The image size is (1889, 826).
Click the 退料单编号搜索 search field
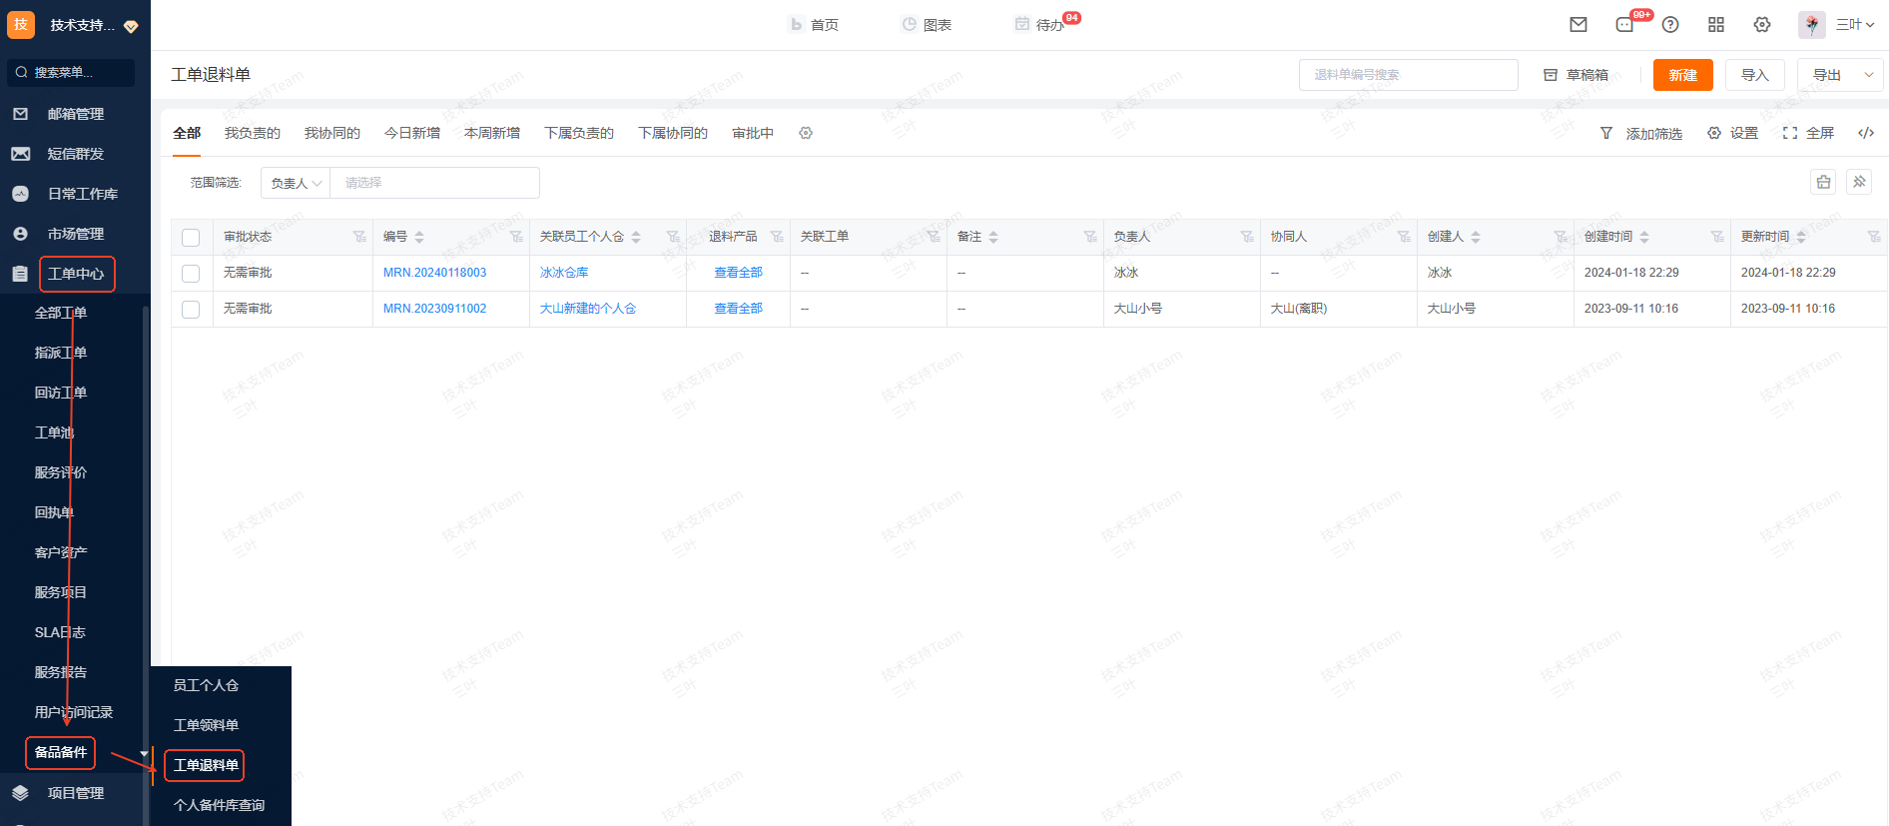tap(1408, 75)
